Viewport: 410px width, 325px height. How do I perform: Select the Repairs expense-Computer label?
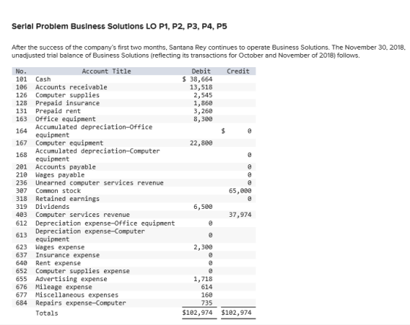81,303
